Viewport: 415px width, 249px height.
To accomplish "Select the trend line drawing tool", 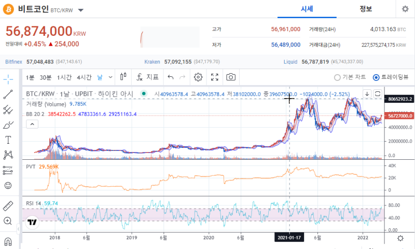I will pyautogui.click(x=8, y=94).
